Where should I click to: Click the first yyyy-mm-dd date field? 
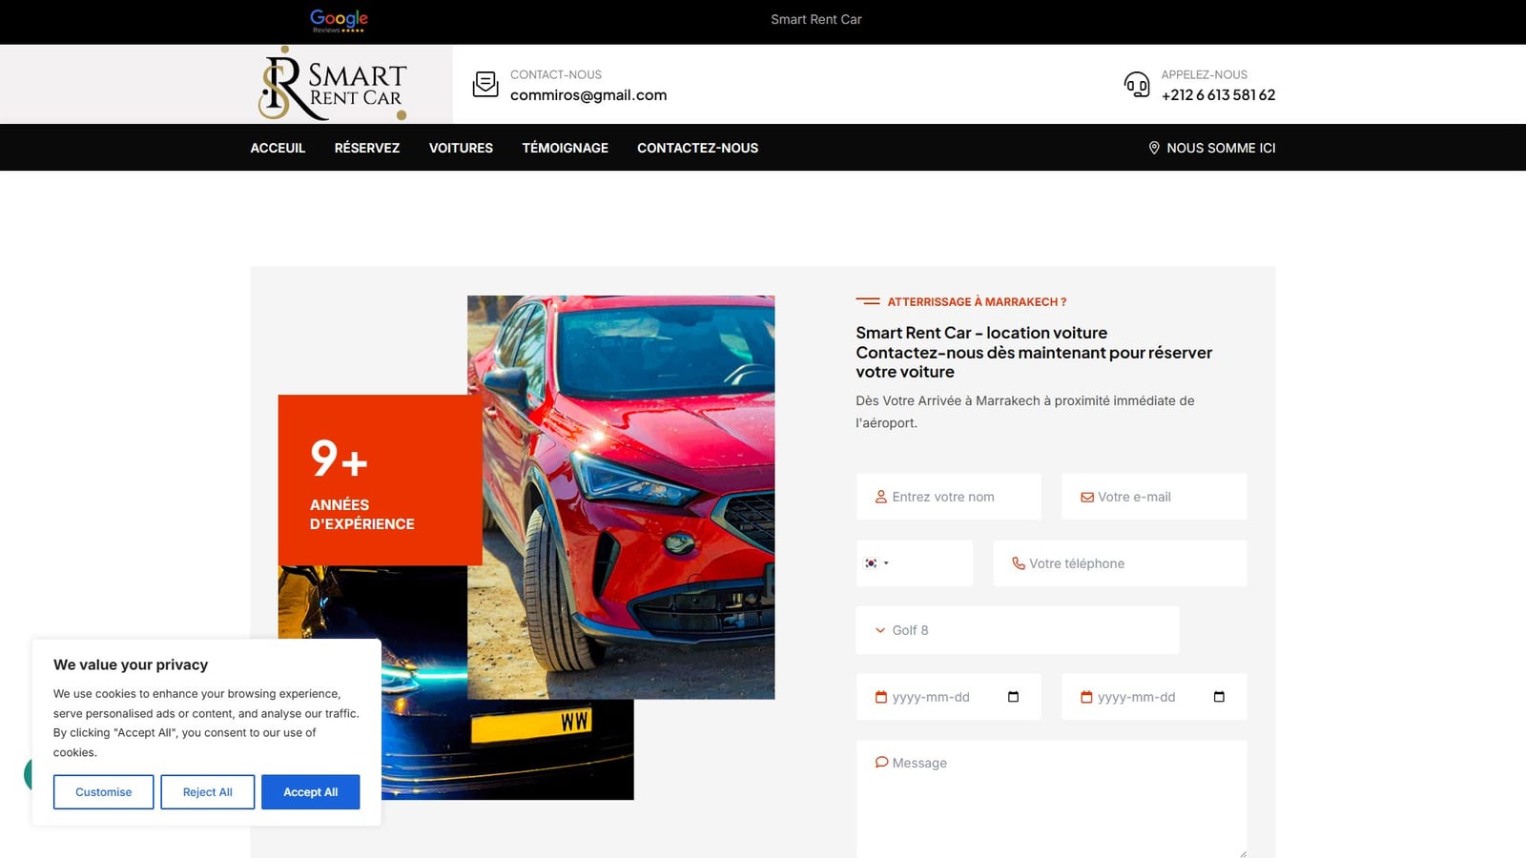point(948,697)
